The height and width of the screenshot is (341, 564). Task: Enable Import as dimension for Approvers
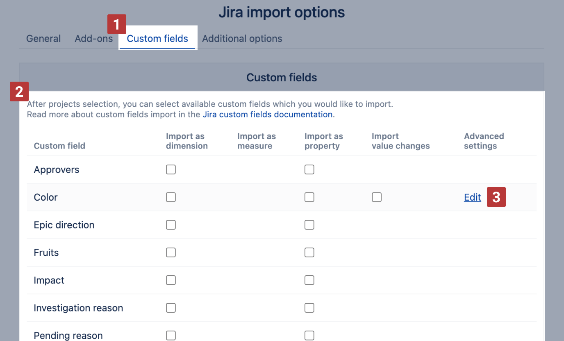click(x=171, y=169)
